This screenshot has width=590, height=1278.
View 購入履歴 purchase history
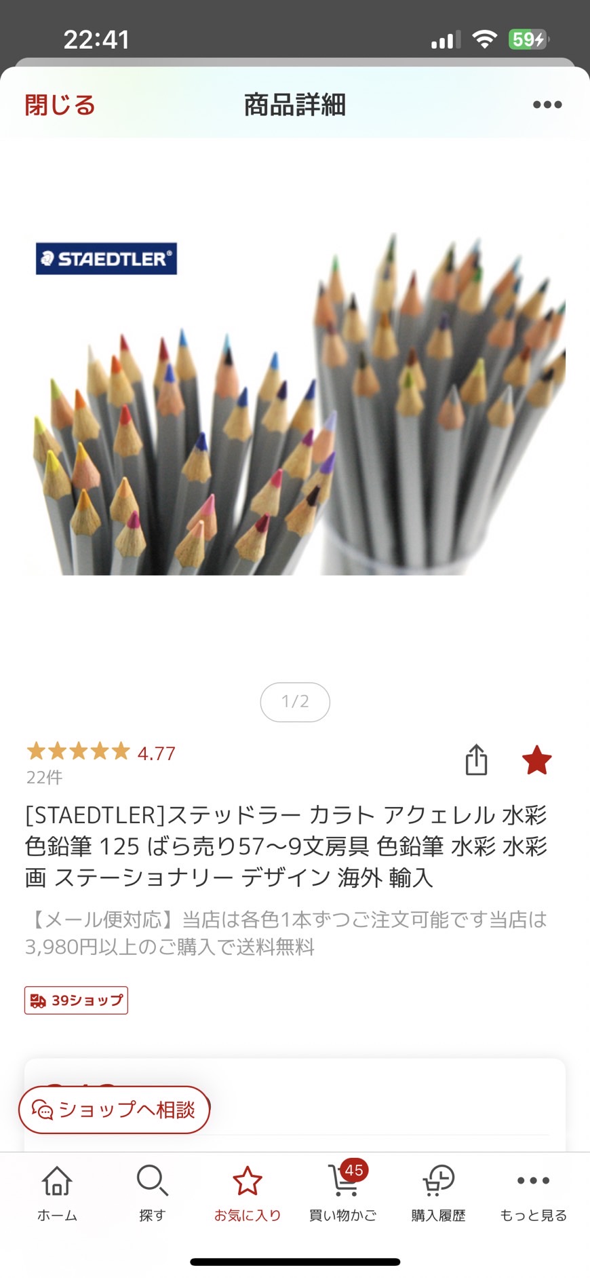438,1194
